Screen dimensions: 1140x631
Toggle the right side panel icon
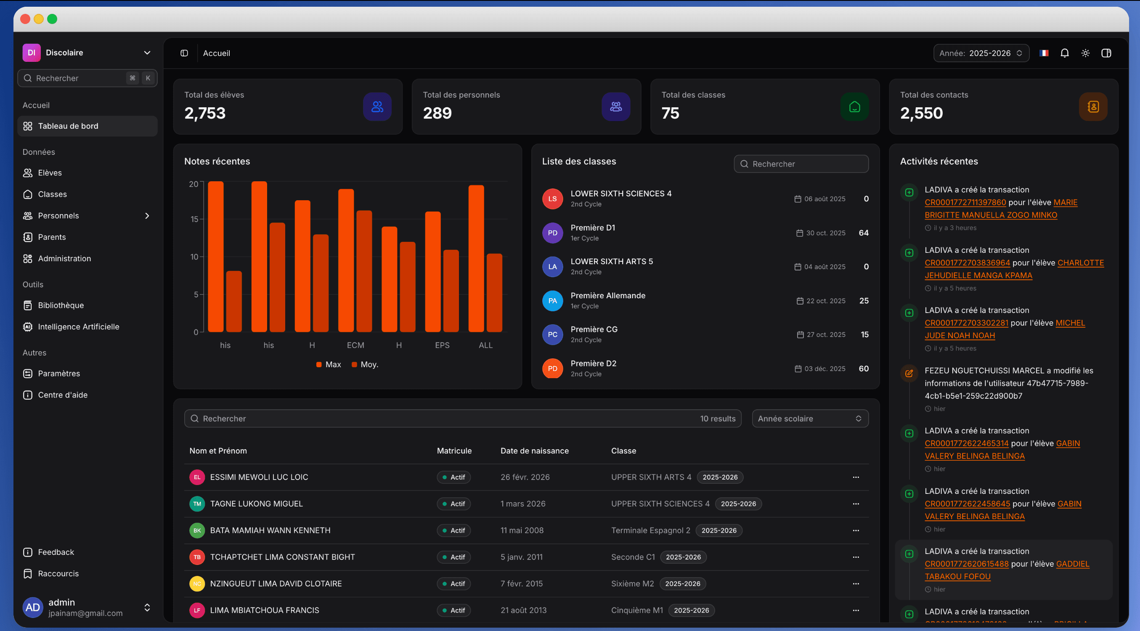point(1106,53)
